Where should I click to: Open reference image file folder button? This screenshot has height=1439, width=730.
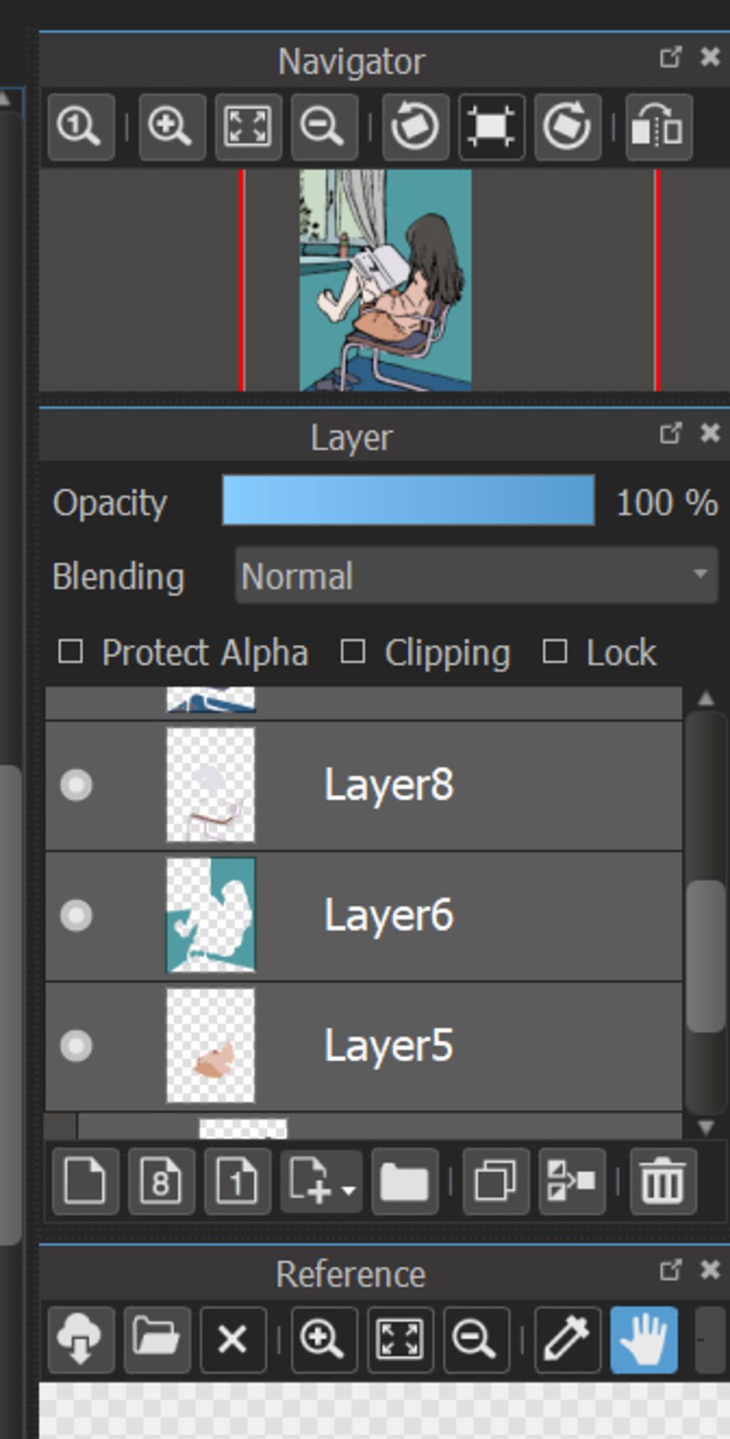point(156,1340)
